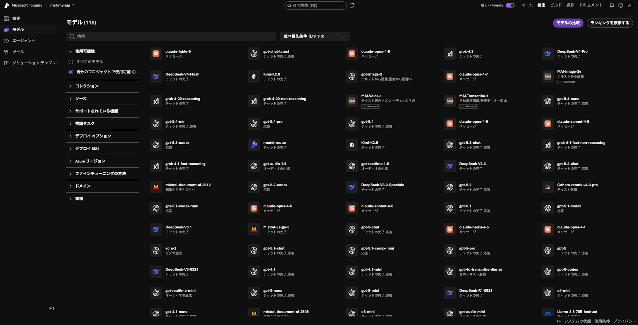Click the DeepSeek-R1-0528 model icon
Image resolution: width=638 pixels, height=325 pixels.
point(450,293)
